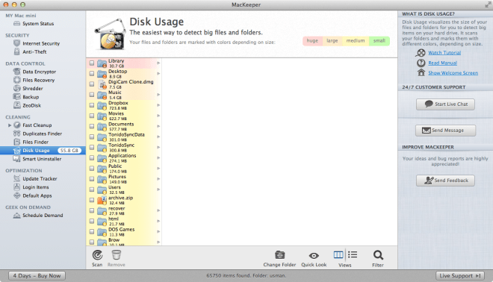Select the TonidoSync folder row
Image resolution: width=493 pixels, height=282 pixels.
[x=124, y=147]
